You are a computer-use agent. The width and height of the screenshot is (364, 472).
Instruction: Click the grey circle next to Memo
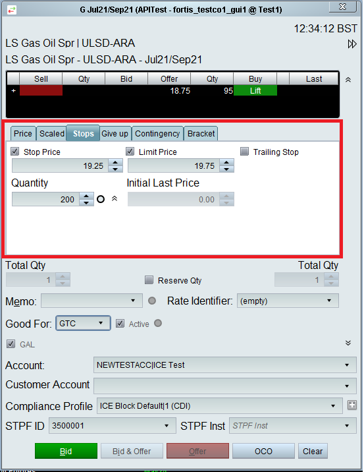[x=152, y=301]
